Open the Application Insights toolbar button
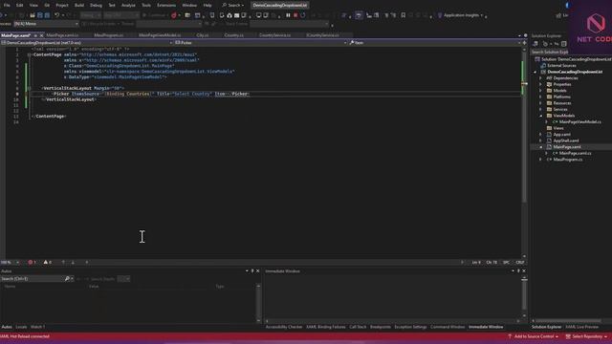 pos(461,15)
